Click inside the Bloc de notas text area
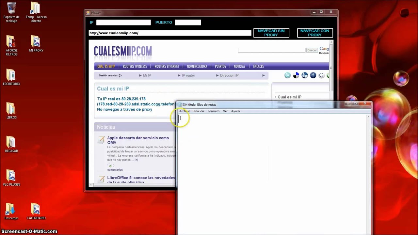The width and height of the screenshot is (418, 235). click(x=271, y=174)
